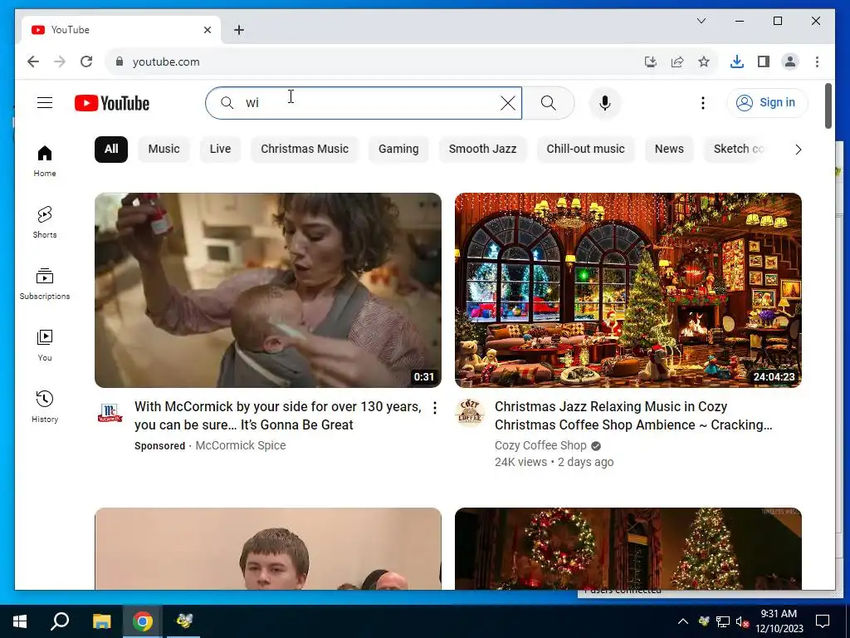Open the McCormick sponsored video thumbnail
Image resolution: width=850 pixels, height=638 pixels.
(268, 290)
